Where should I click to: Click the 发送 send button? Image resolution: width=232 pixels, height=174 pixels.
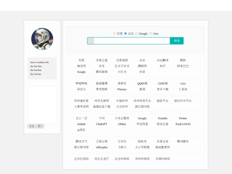[x=31, y=126]
